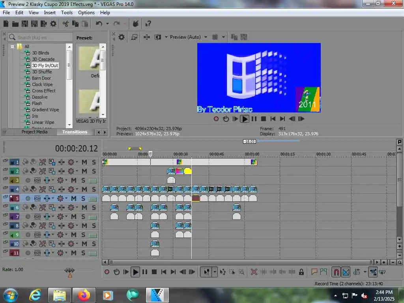
Task: Open the edit tool selector dropdown
Action: point(215,272)
